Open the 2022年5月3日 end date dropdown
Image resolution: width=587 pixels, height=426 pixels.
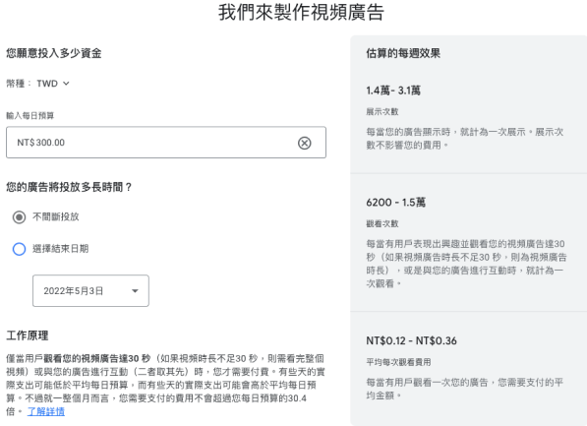[x=90, y=291]
